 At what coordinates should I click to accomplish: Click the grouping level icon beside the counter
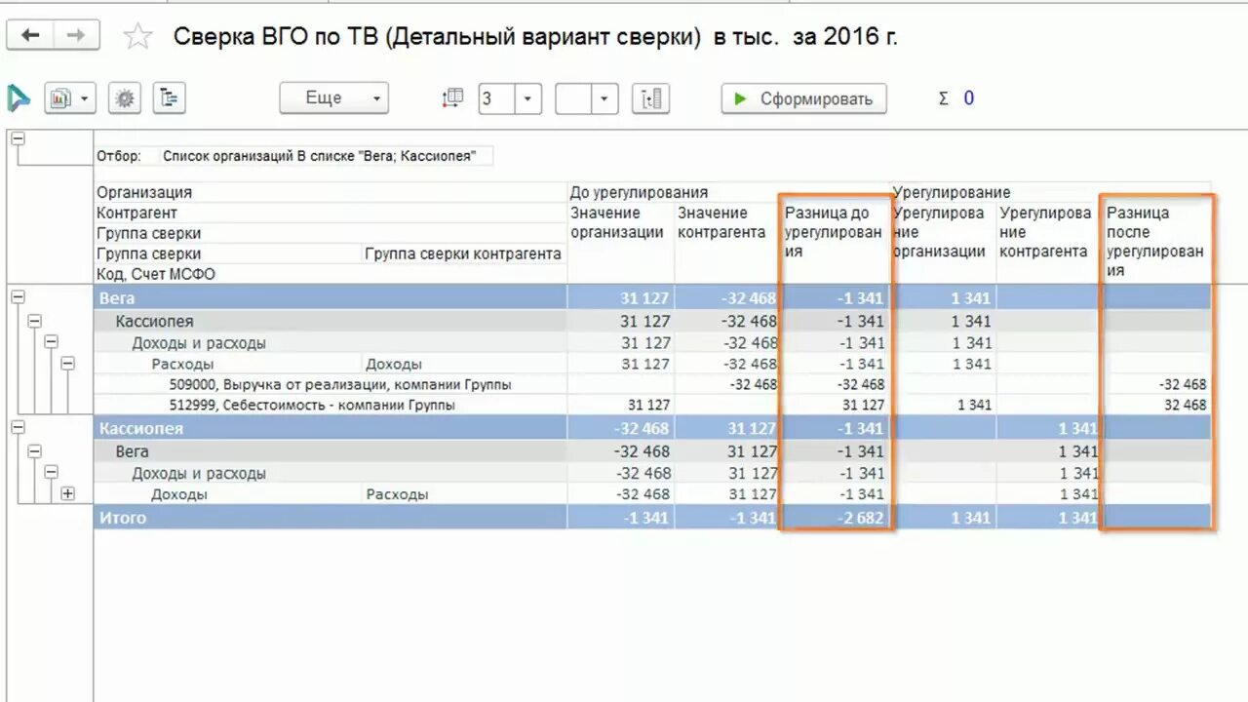coord(451,97)
